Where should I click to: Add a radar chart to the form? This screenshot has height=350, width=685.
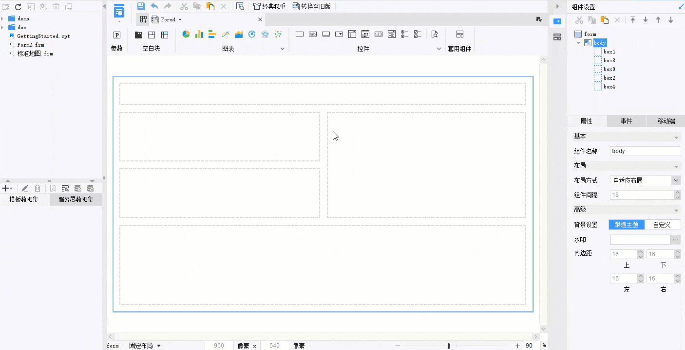pyautogui.click(x=265, y=35)
